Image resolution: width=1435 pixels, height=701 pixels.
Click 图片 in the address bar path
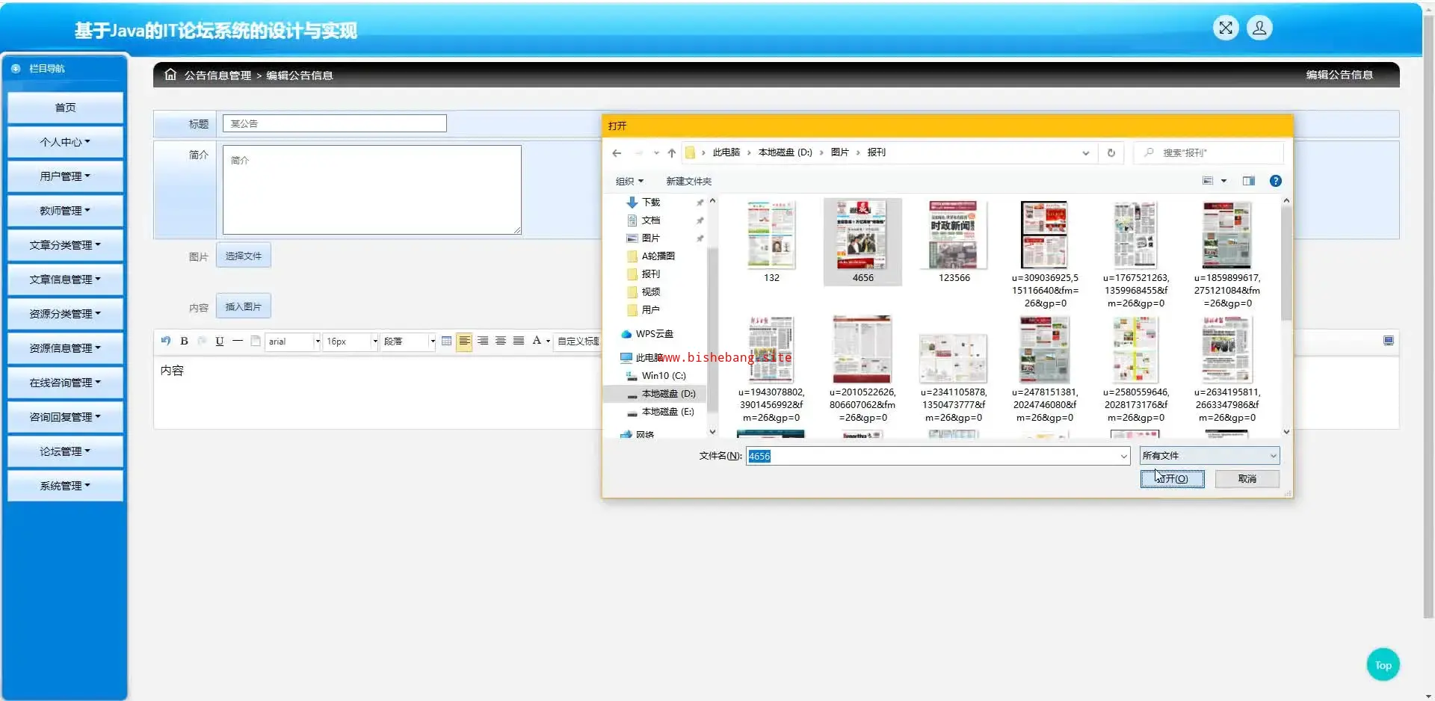click(x=839, y=152)
